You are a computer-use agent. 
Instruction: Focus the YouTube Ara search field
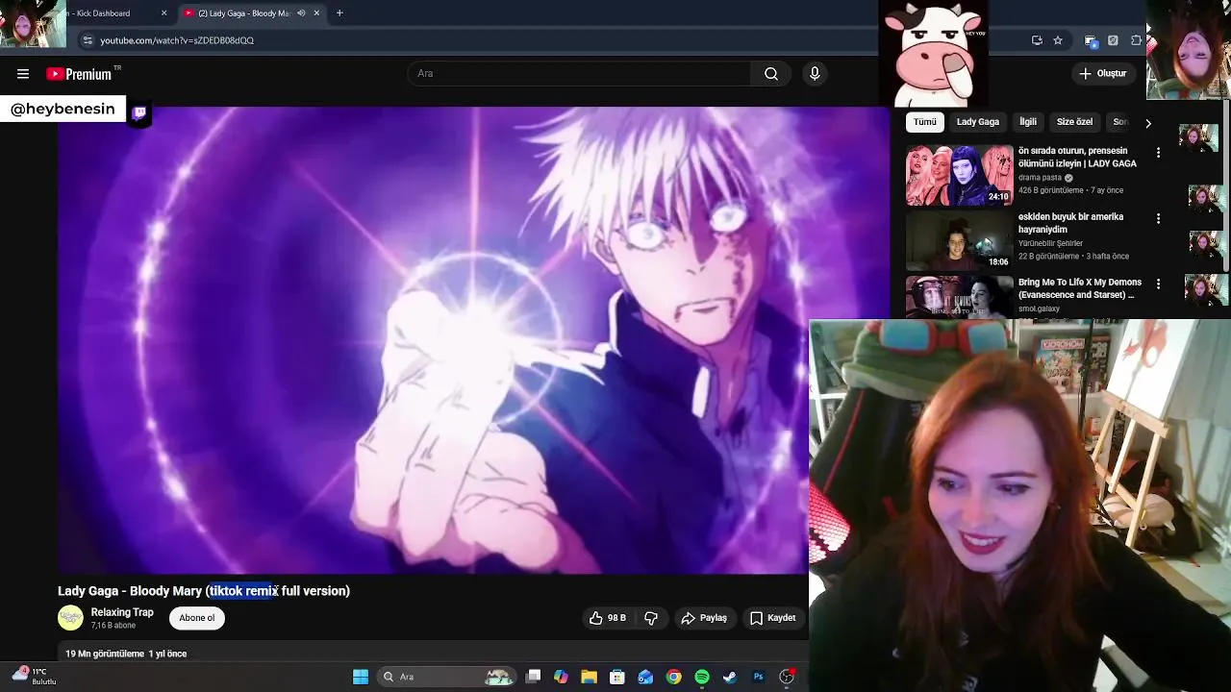coord(581,74)
